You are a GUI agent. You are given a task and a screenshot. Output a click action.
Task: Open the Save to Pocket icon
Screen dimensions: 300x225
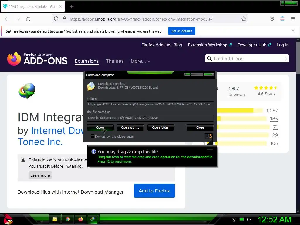(272, 19)
